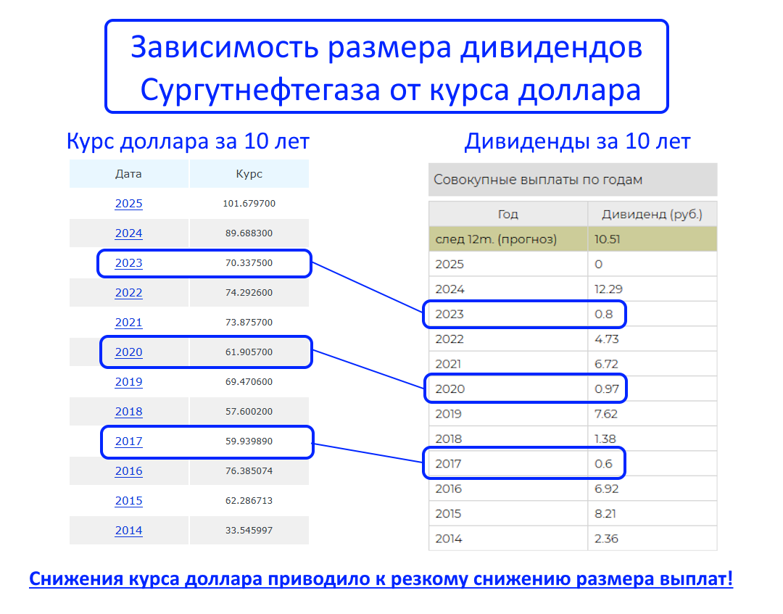Select the rate value 101.679700
Screen dimensions: 783x614
249,203
